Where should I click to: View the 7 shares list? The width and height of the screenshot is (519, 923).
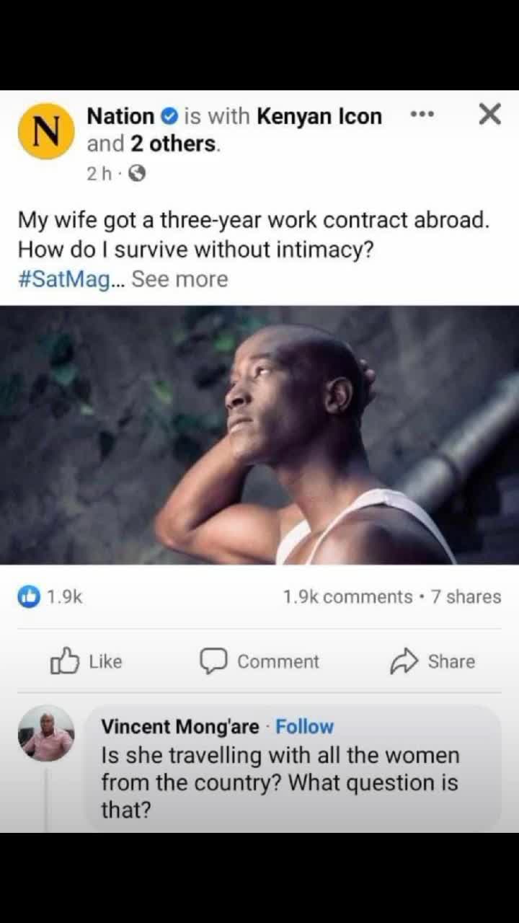466,597
